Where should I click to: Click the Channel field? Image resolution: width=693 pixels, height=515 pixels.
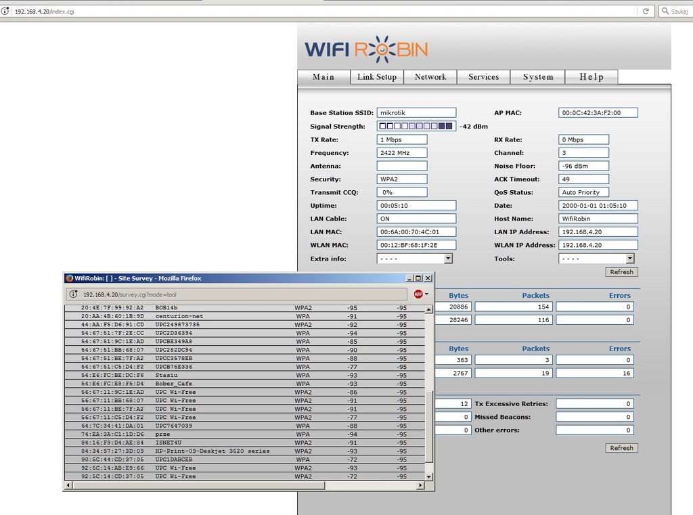click(584, 153)
